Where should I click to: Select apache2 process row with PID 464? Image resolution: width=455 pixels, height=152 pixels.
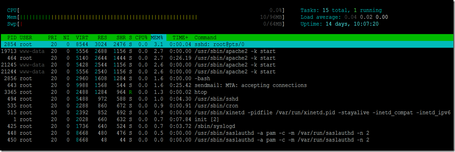(x=227, y=58)
